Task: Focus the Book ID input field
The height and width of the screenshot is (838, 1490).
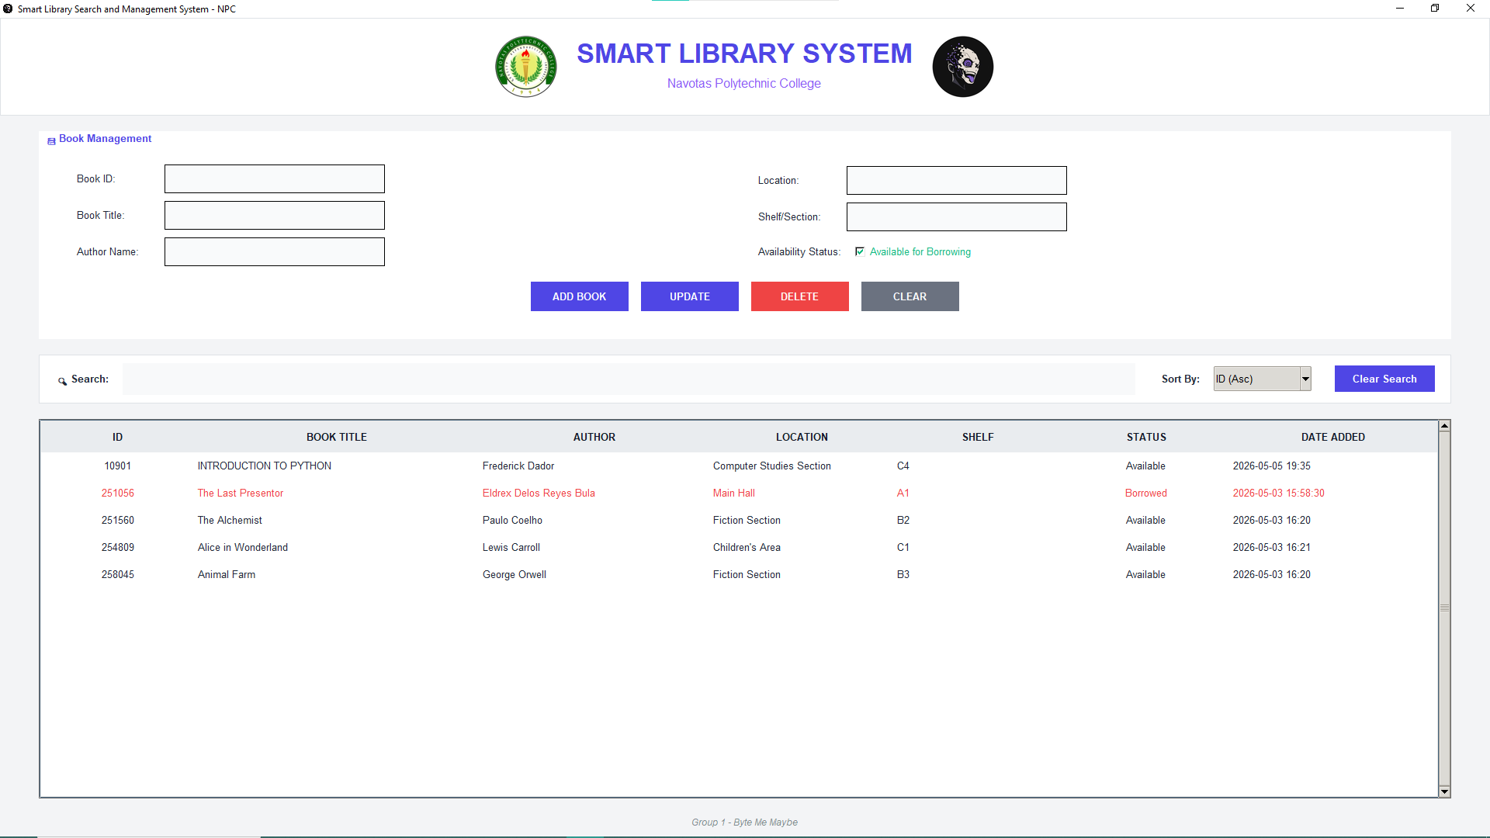Action: (x=275, y=178)
